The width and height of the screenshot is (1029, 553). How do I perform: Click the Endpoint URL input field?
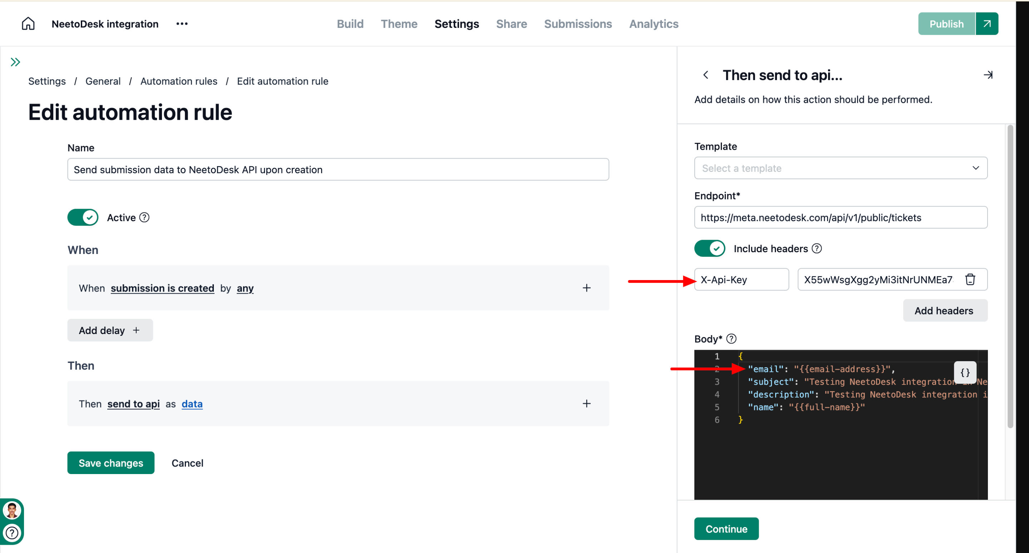841,218
